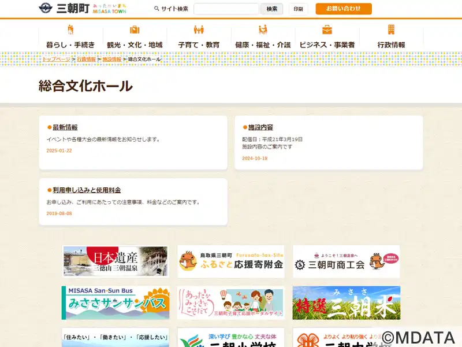Click the date 2024-10-18
The height and width of the screenshot is (347, 462).
pyautogui.click(x=255, y=158)
